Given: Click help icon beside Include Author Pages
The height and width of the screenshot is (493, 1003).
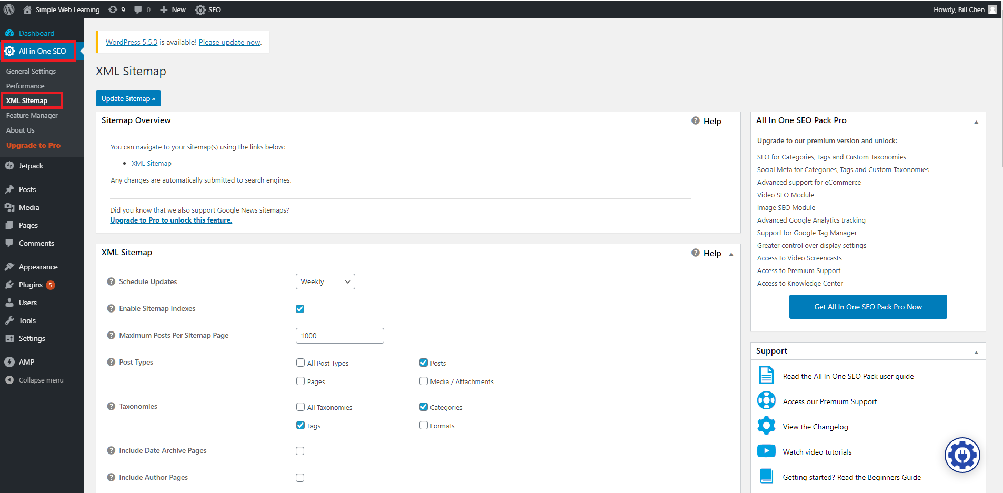Looking at the screenshot, I should pyautogui.click(x=111, y=477).
